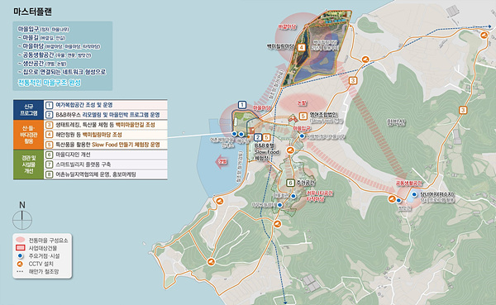Click the 전통적인 마을구조 완성 headline
The height and width of the screenshot is (305, 496).
click(50, 83)
